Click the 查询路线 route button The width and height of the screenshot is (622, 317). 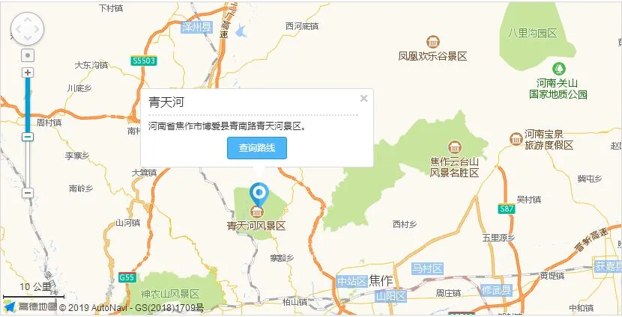256,148
